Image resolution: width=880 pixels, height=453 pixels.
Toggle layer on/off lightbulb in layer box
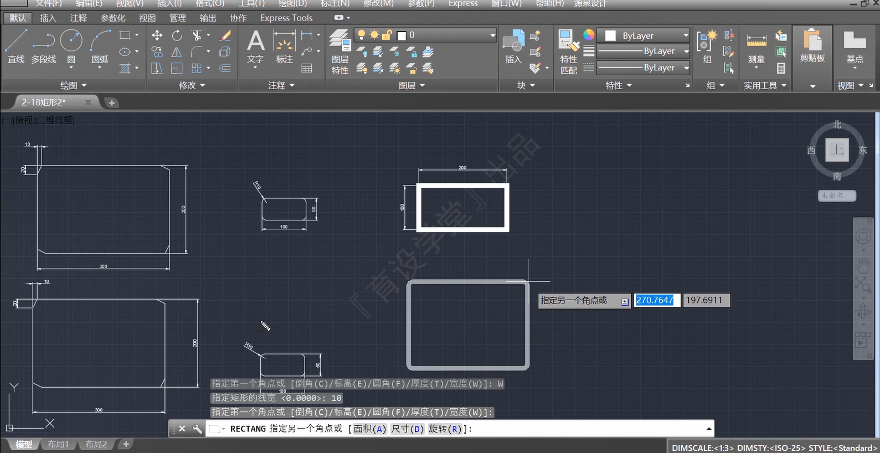[362, 35]
